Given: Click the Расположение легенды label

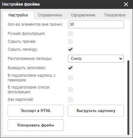Looking at the screenshot, I should [x=30, y=59].
